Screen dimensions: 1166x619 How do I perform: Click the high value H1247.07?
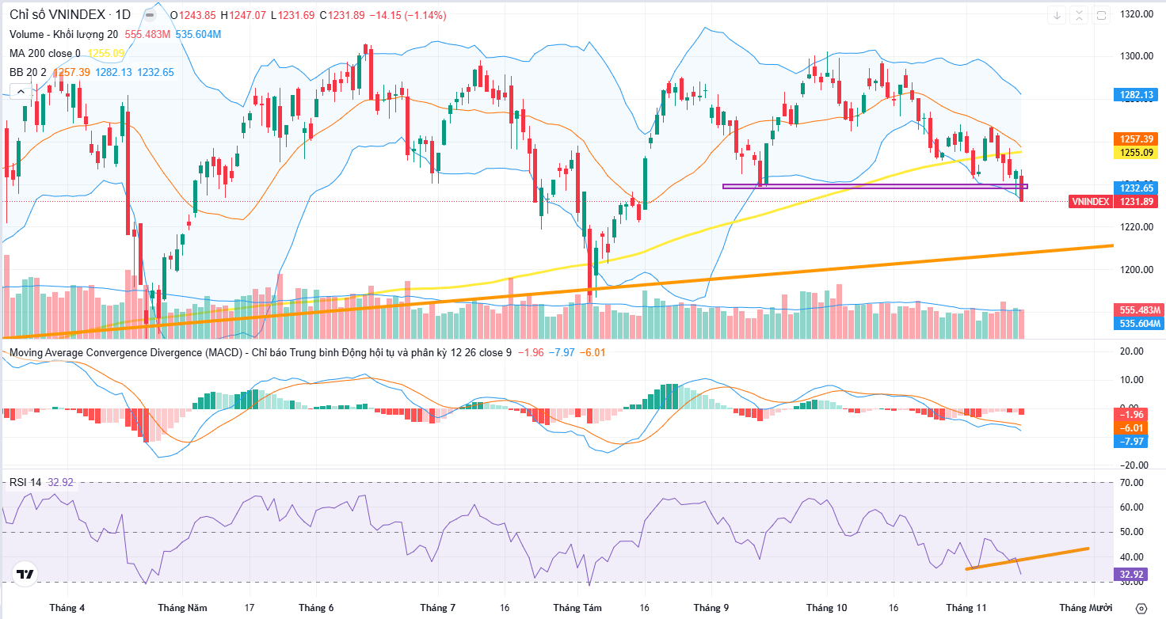click(x=243, y=15)
